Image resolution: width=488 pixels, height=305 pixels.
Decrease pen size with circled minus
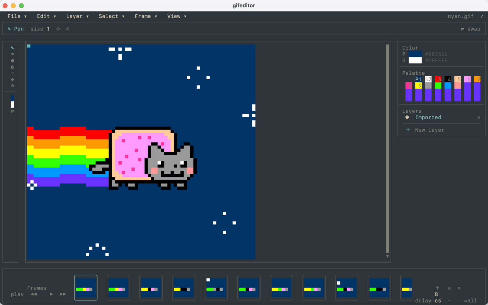click(x=58, y=29)
